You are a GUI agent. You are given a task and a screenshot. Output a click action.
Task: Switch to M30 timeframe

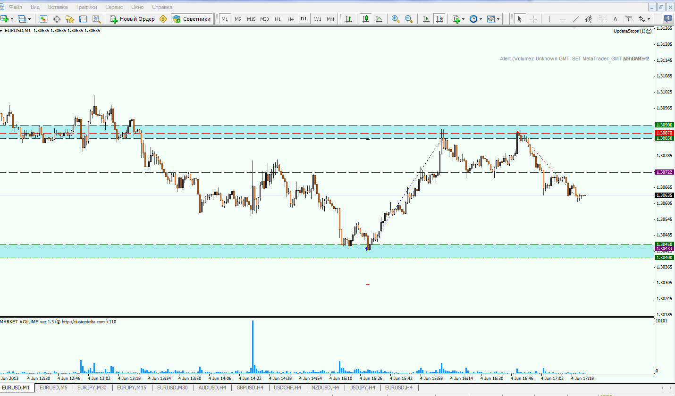click(264, 19)
